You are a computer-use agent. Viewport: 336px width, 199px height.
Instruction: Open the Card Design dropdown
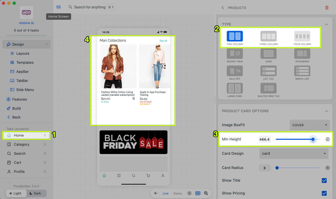tap(294, 154)
